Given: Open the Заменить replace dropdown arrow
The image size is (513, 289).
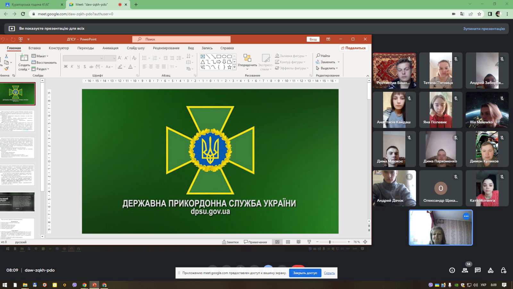Looking at the screenshot, I should click(339, 62).
